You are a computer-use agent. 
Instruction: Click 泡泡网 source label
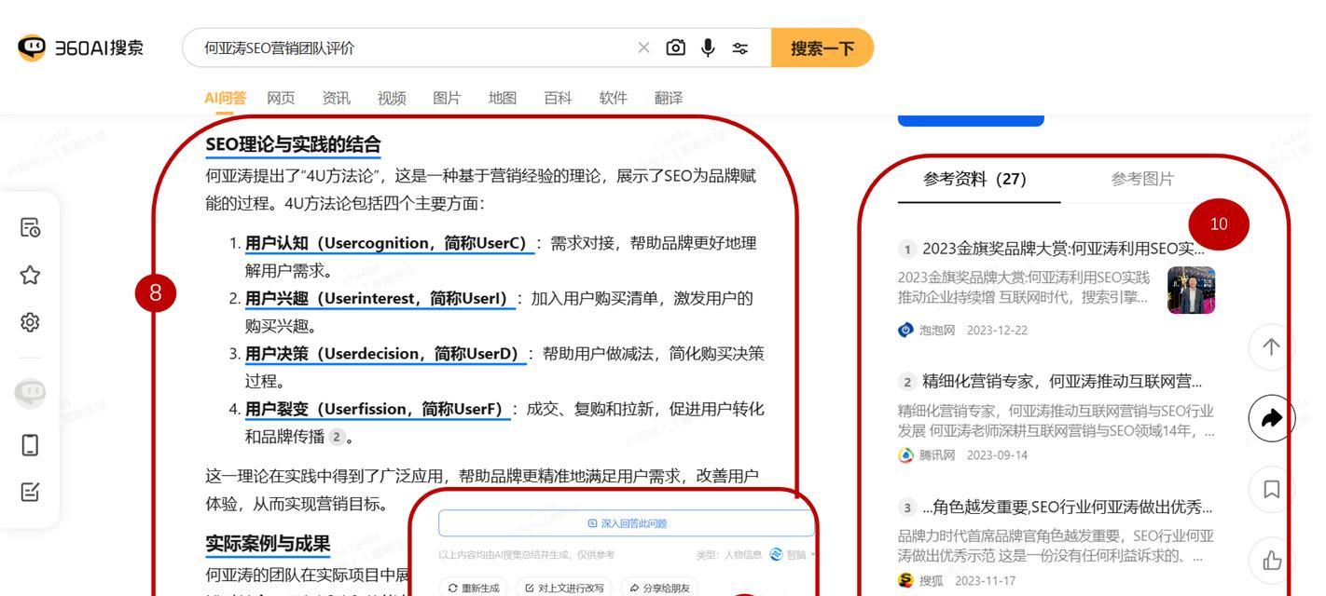click(x=937, y=331)
